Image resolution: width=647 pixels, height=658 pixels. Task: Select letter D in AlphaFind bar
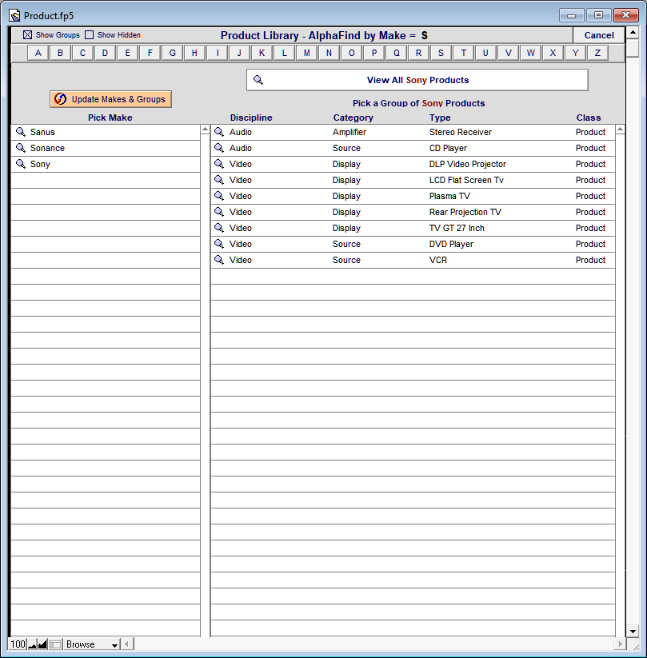[x=105, y=53]
